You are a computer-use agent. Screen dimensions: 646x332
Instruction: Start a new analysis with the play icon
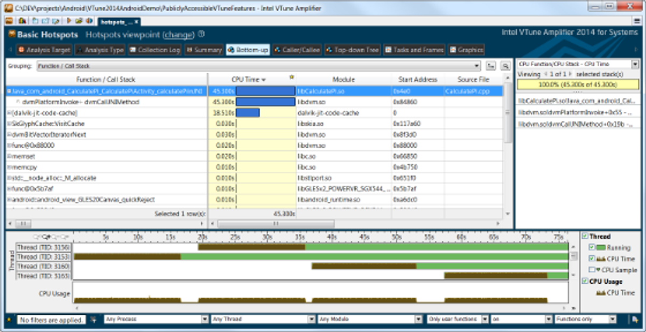pos(70,20)
